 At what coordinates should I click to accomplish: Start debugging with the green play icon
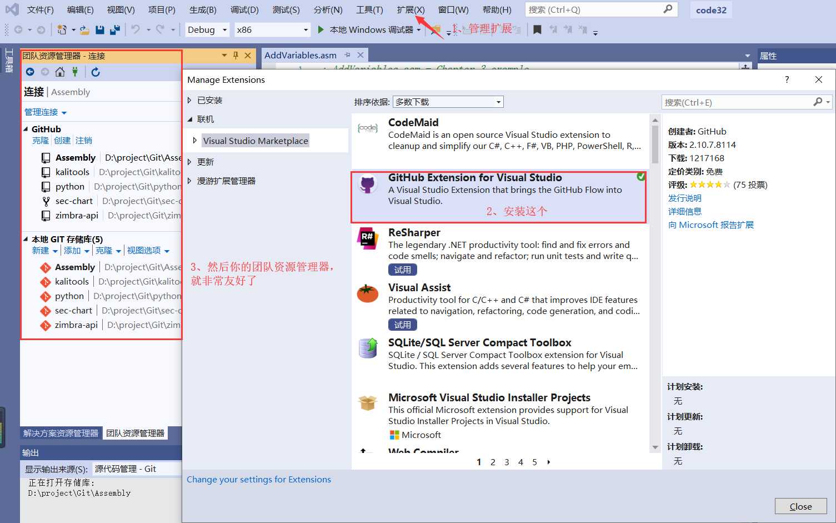(x=321, y=29)
